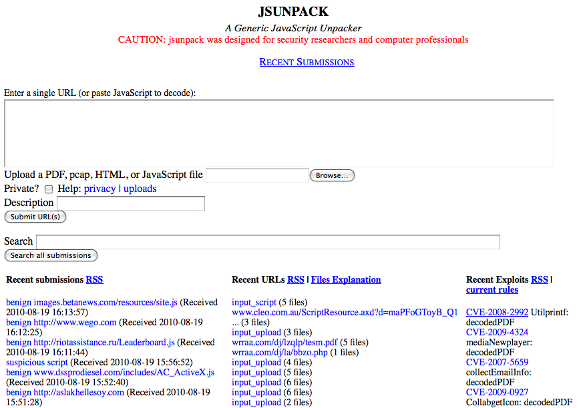Open the Files Explanation link

(346, 280)
